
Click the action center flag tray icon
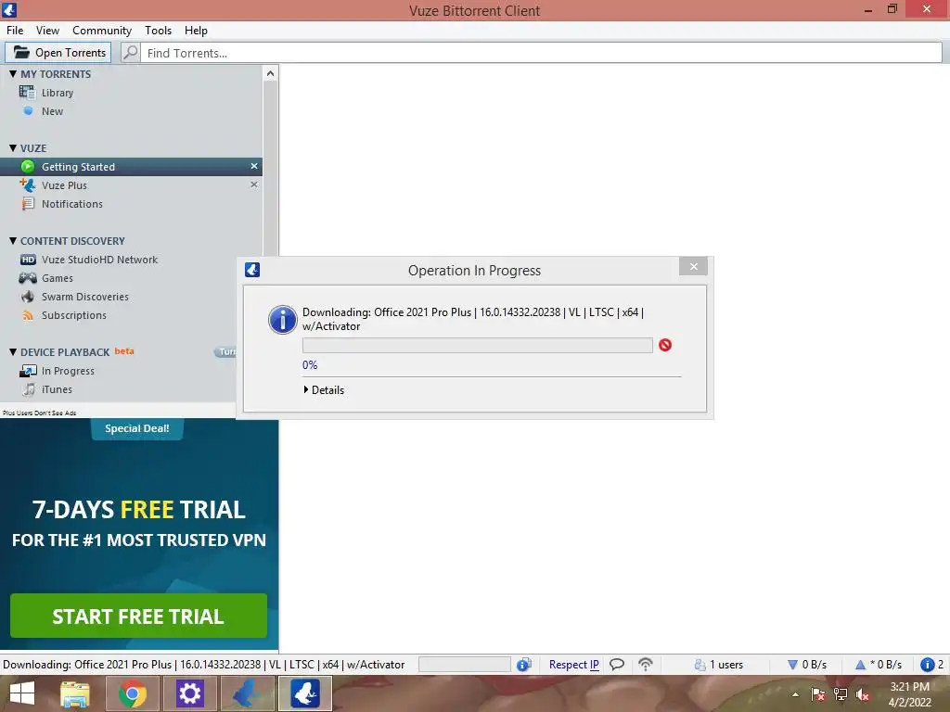point(818,694)
